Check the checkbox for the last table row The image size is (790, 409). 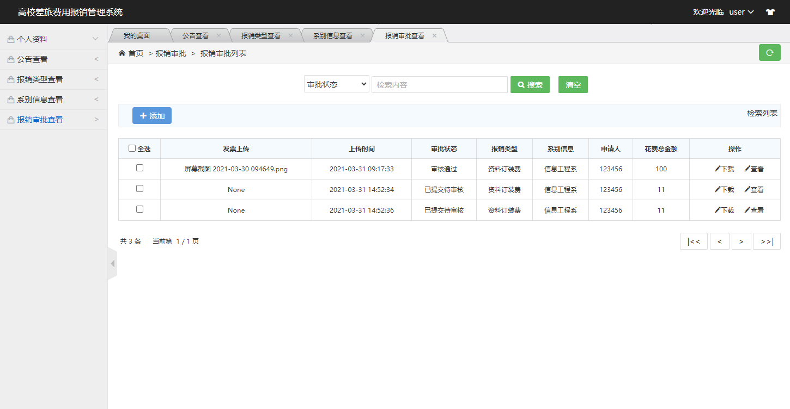(139, 210)
